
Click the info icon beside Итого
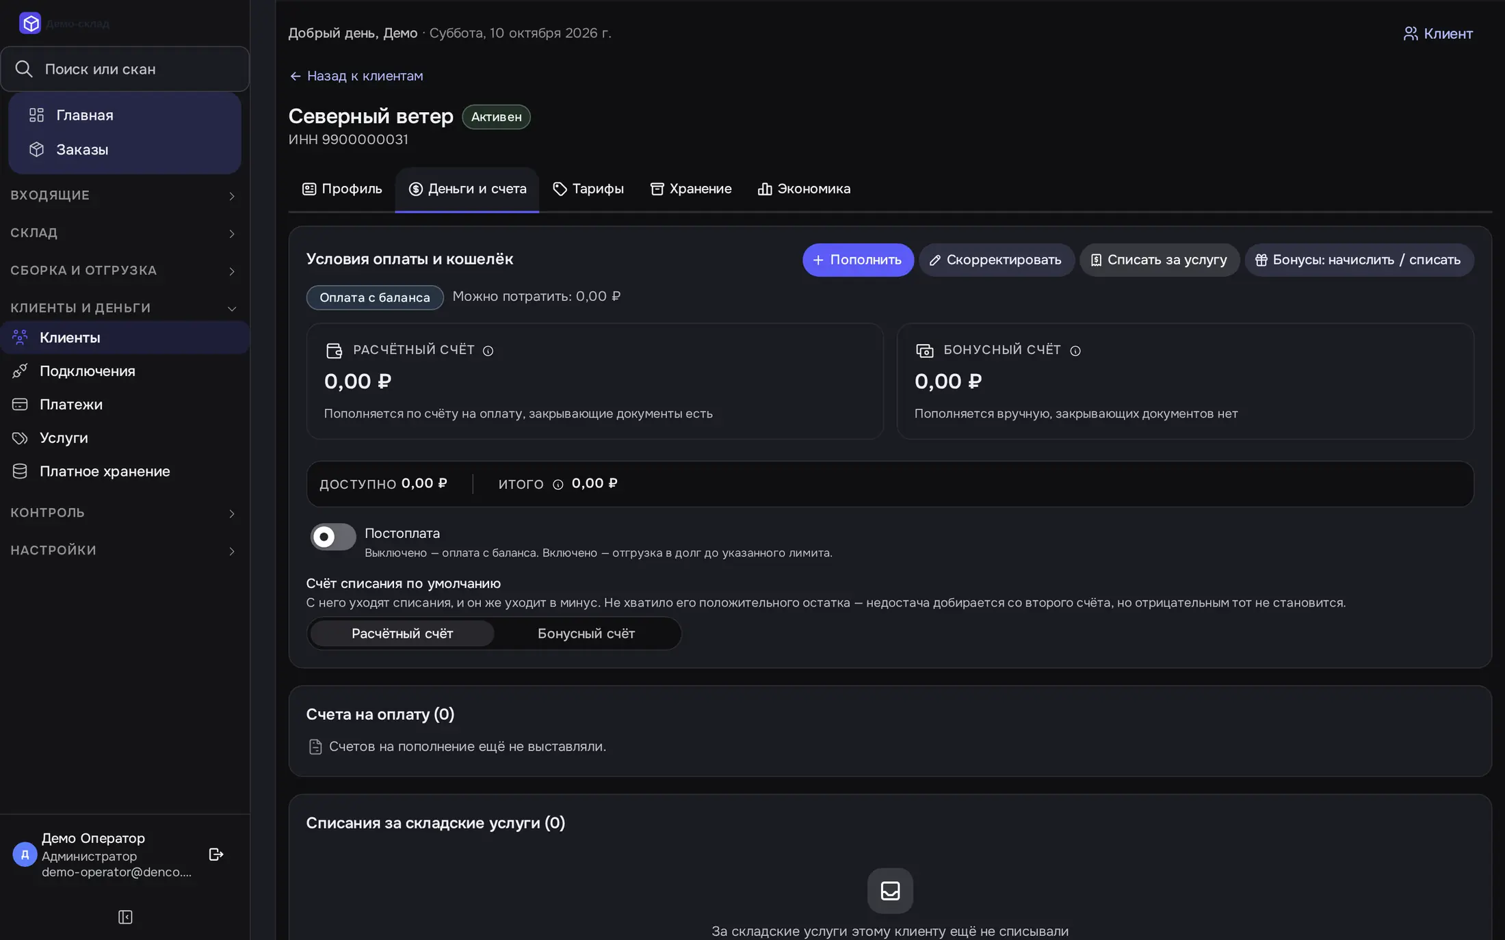click(x=558, y=484)
